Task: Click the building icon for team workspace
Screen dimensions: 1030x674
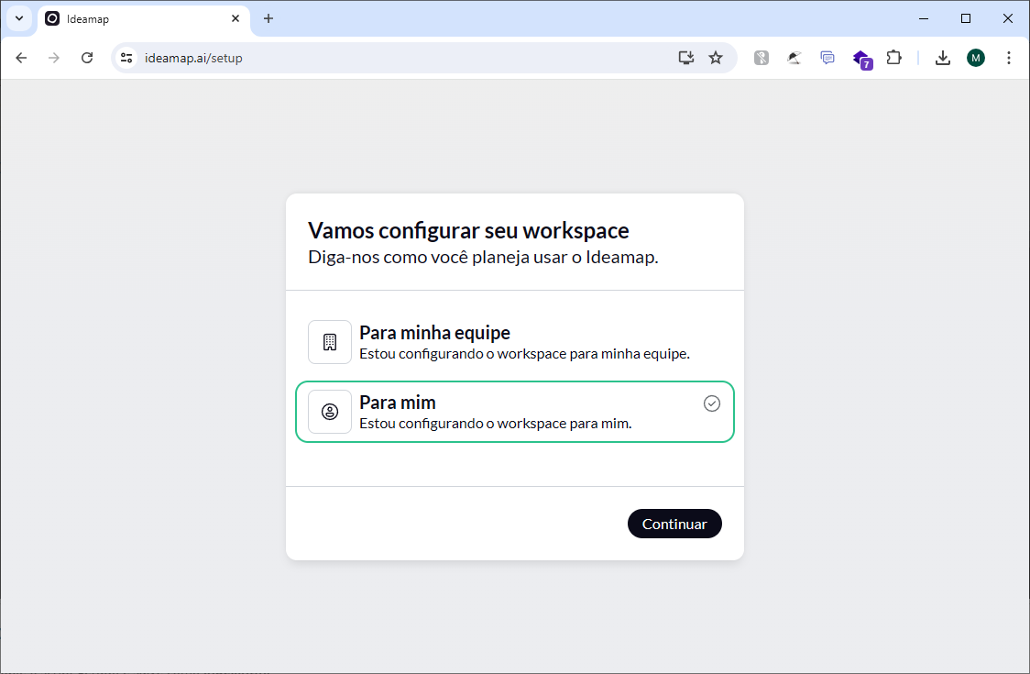Action: pos(330,342)
